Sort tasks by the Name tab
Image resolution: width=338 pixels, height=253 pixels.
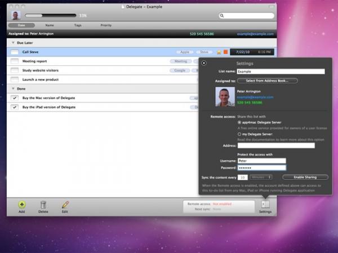click(50, 25)
